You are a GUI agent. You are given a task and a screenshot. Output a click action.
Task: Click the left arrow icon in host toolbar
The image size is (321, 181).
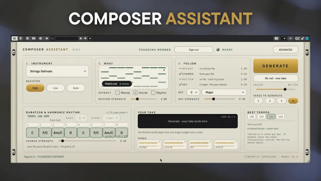(x=47, y=38)
